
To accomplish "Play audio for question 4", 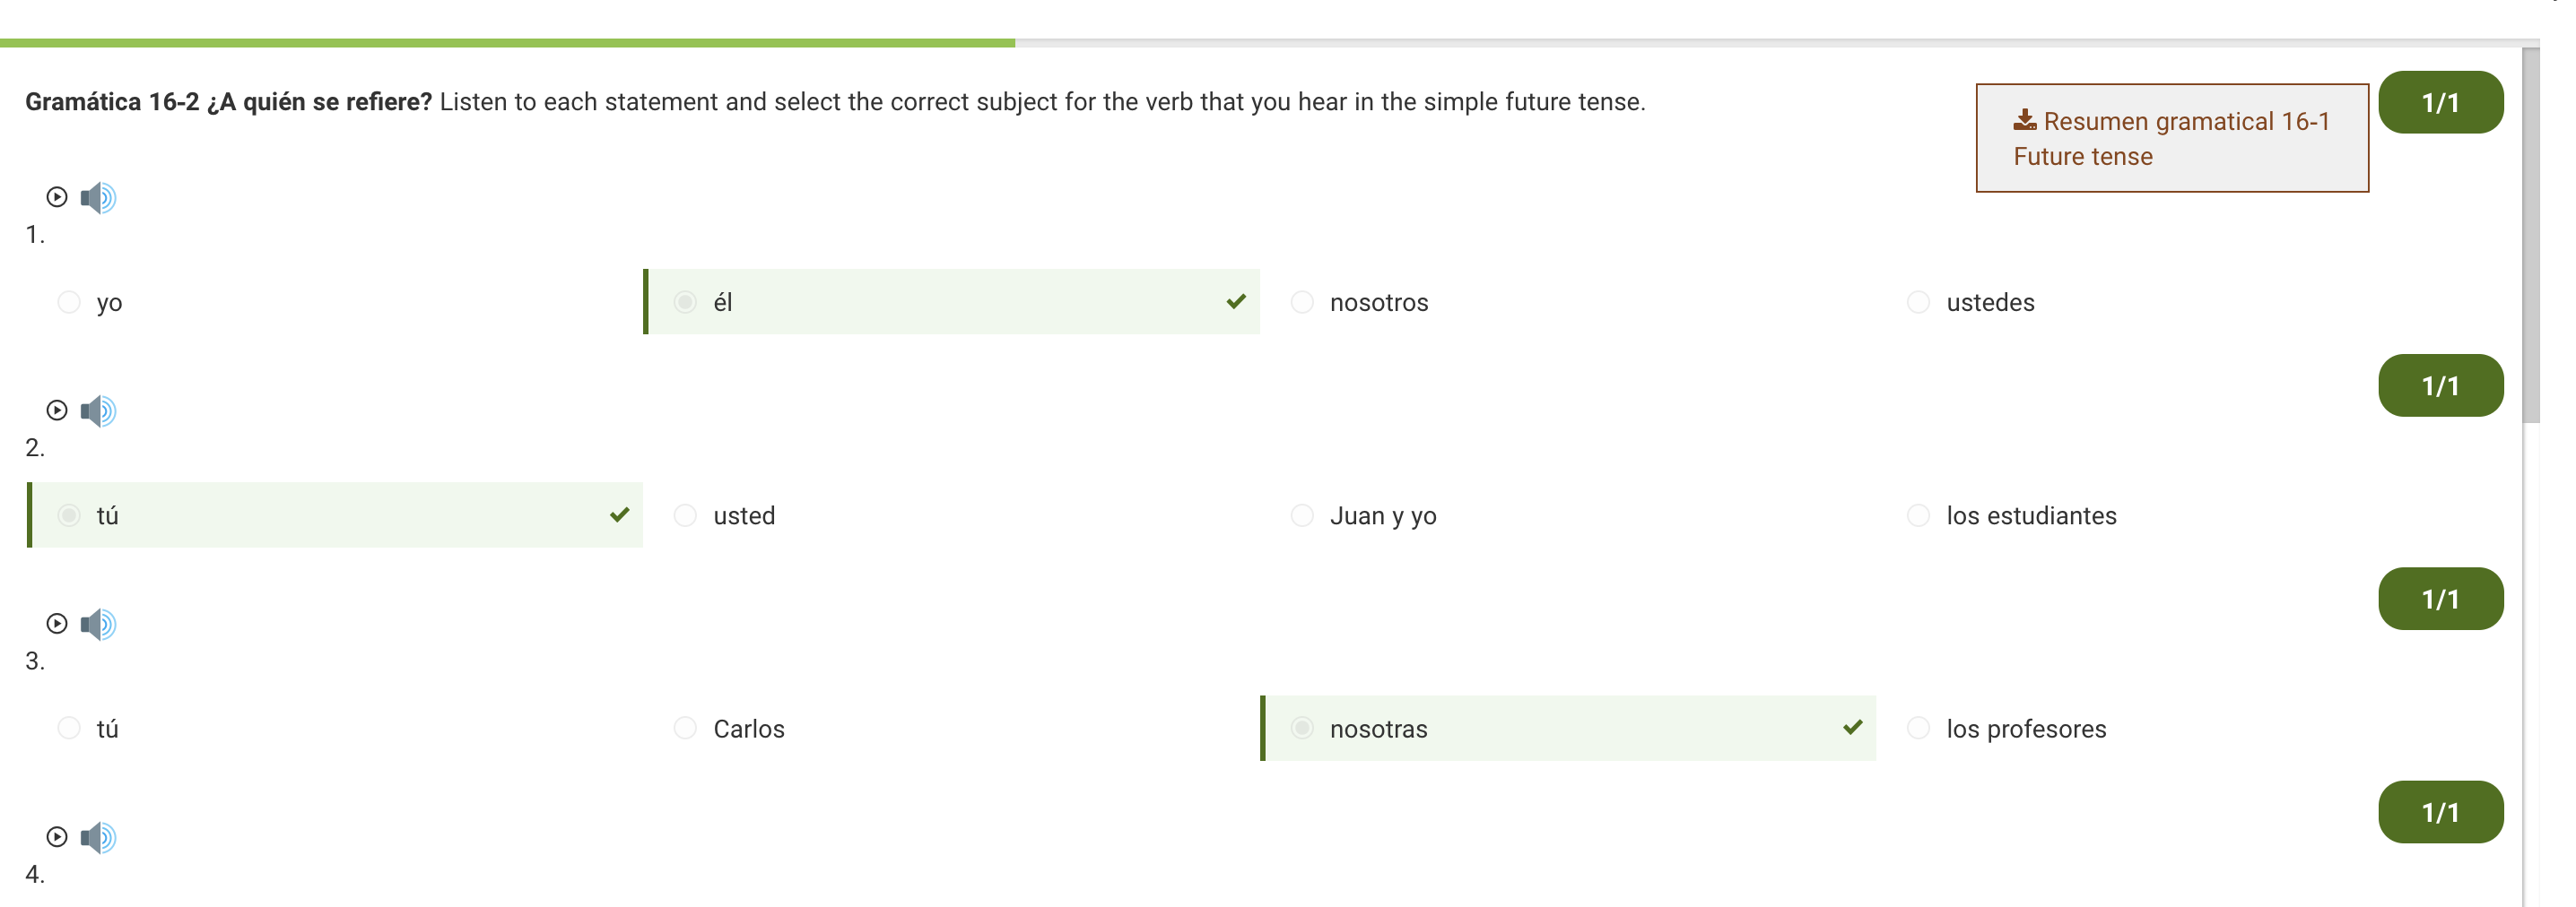I will tap(57, 836).
